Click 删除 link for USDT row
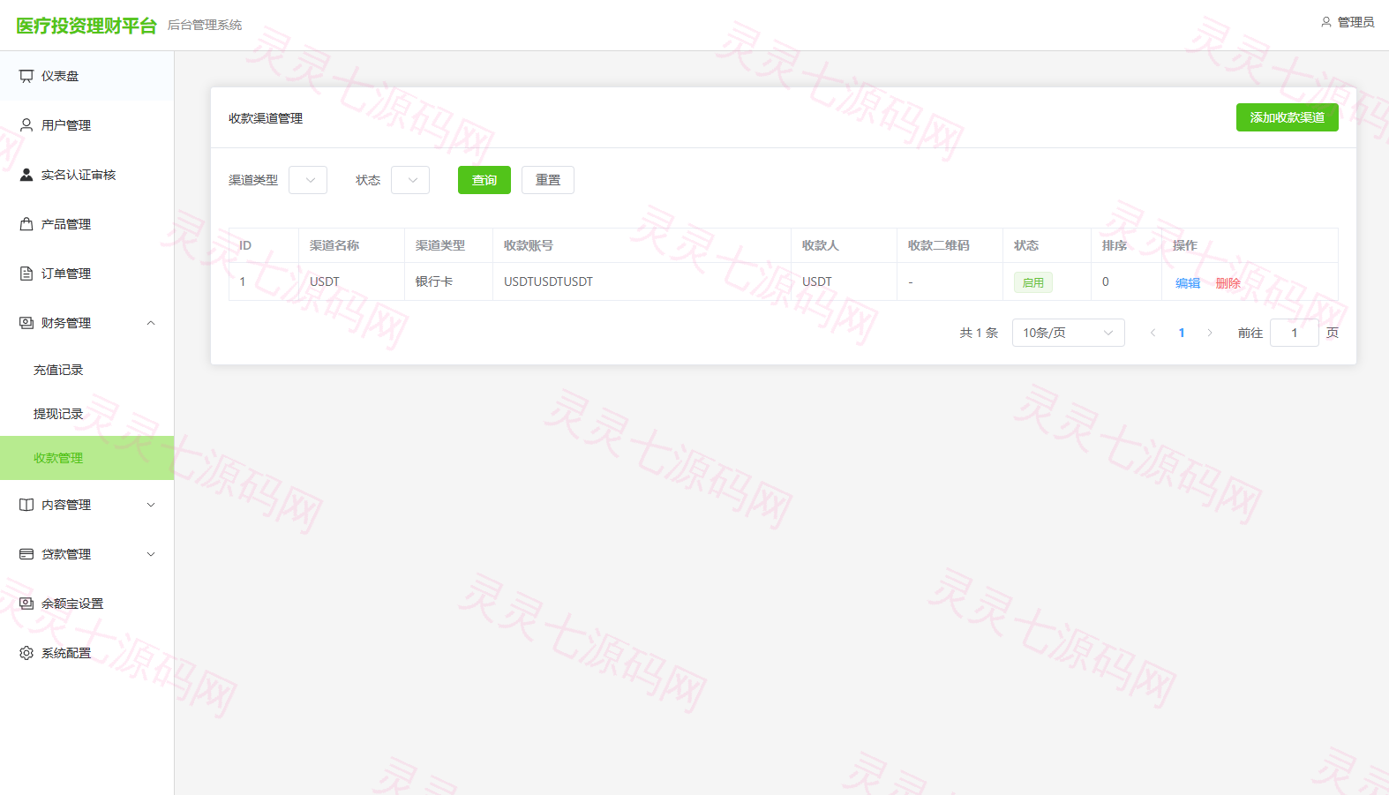 1228,283
